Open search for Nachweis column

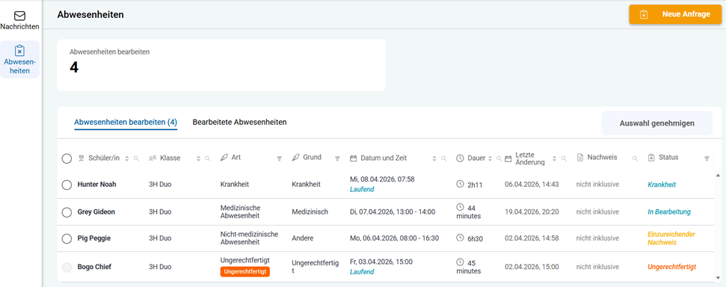[x=635, y=158]
